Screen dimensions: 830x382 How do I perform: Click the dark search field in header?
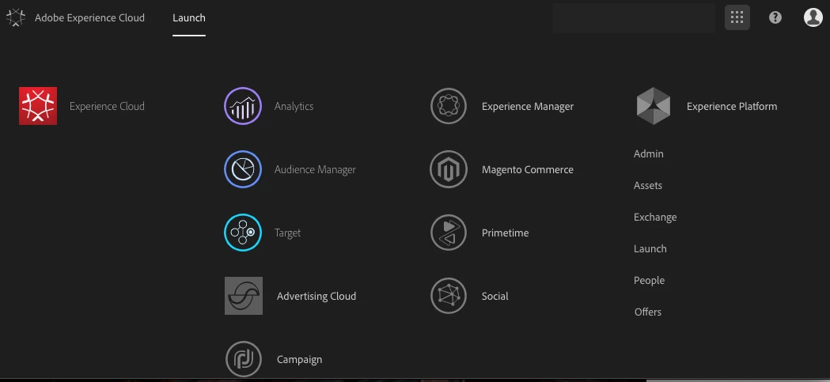pyautogui.click(x=634, y=17)
